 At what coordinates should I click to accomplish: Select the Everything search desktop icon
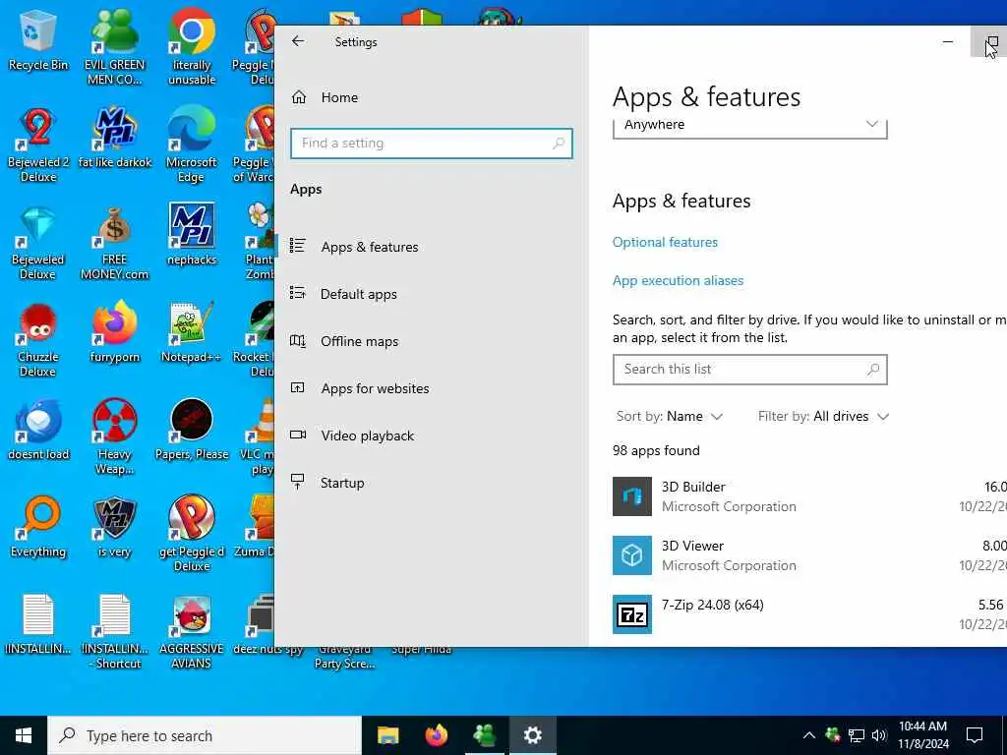click(x=38, y=528)
